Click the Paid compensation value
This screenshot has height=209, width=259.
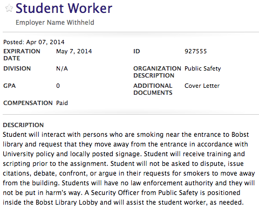(62, 103)
